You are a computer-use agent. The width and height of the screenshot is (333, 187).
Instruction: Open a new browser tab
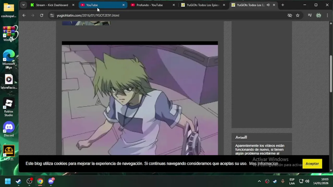[283, 5]
